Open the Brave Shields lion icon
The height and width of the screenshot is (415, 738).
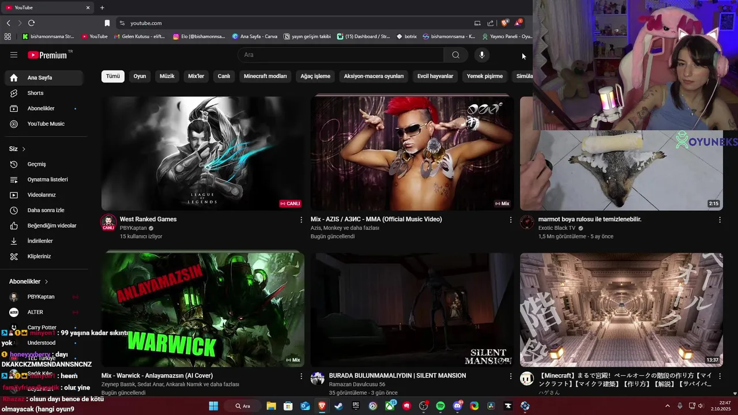(x=504, y=23)
